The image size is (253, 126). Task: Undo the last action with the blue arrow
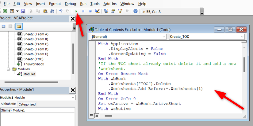tap(61, 11)
